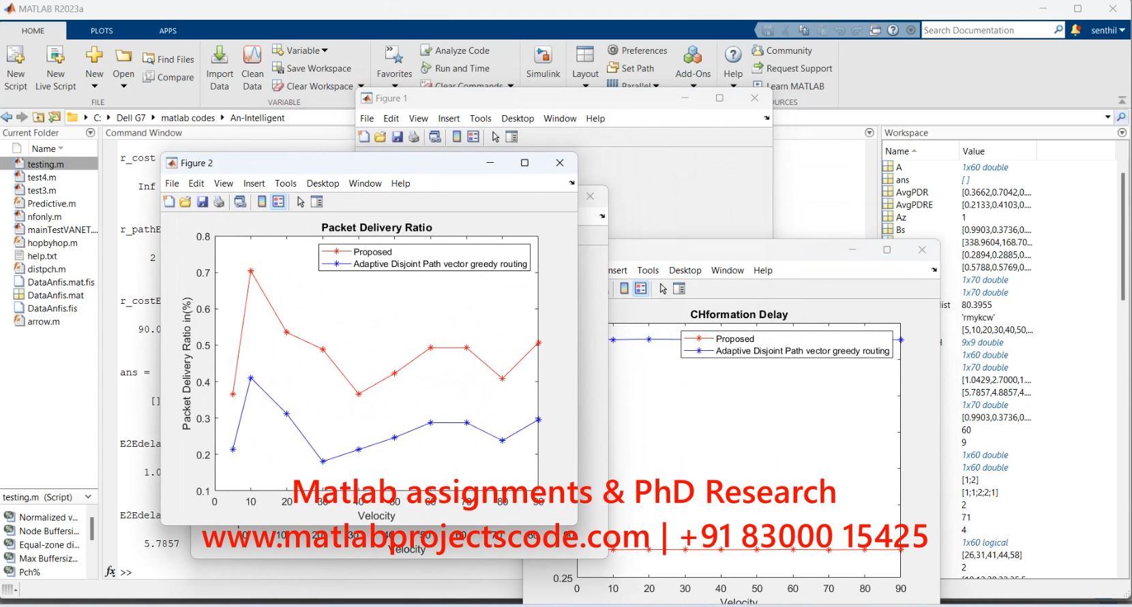The height and width of the screenshot is (607, 1132).
Task: Open Property Inspector in CHformation Delay figure toolbar
Action: [679, 289]
